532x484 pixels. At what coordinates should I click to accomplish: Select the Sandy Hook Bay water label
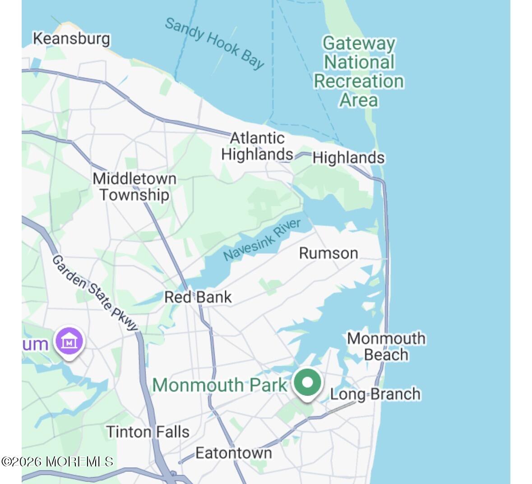point(214,43)
